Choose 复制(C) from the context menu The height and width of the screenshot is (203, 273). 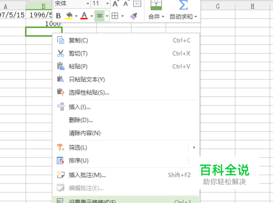[126, 40]
